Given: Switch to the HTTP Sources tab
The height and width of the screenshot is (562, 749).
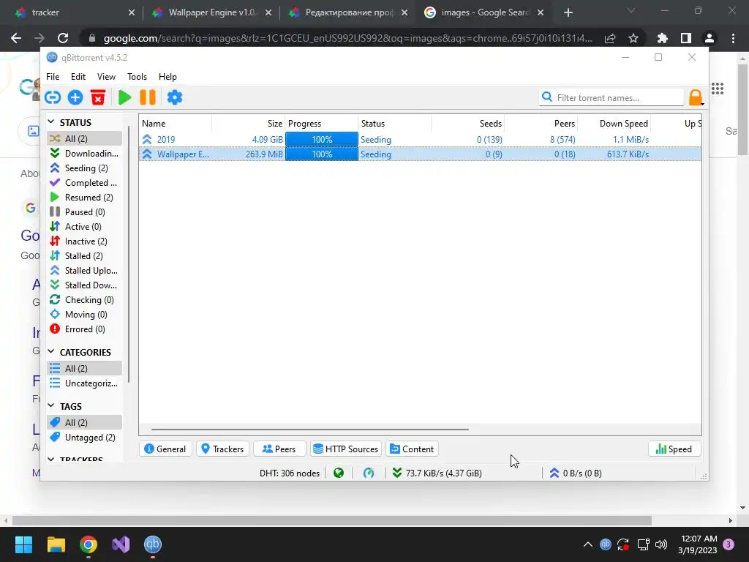Looking at the screenshot, I should pyautogui.click(x=346, y=449).
